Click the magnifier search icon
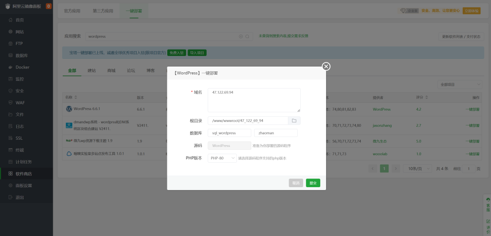491x236 pixels. 247,36
